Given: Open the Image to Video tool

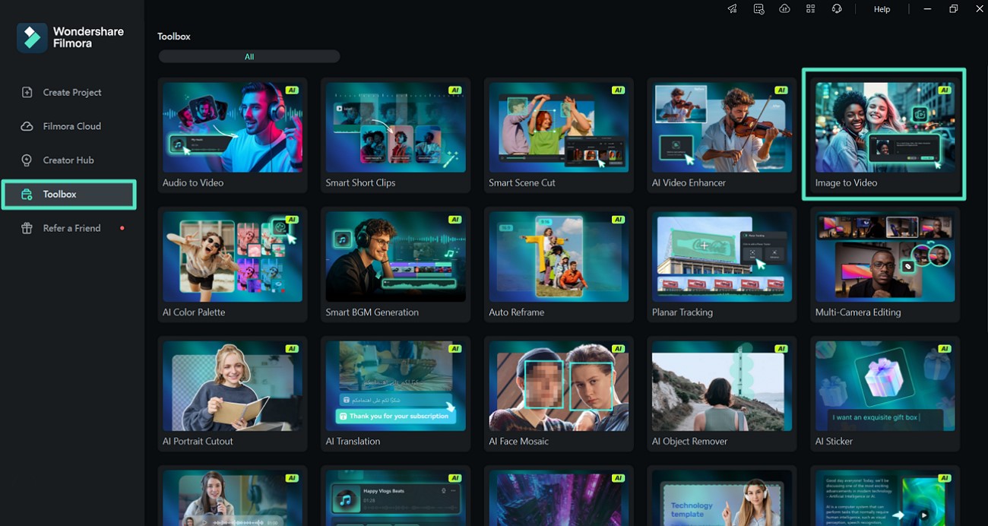Looking at the screenshot, I should click(885, 135).
